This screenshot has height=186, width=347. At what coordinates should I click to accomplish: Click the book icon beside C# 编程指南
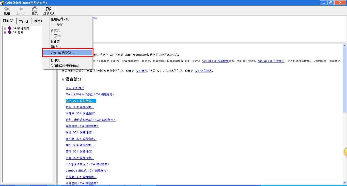click(10, 28)
